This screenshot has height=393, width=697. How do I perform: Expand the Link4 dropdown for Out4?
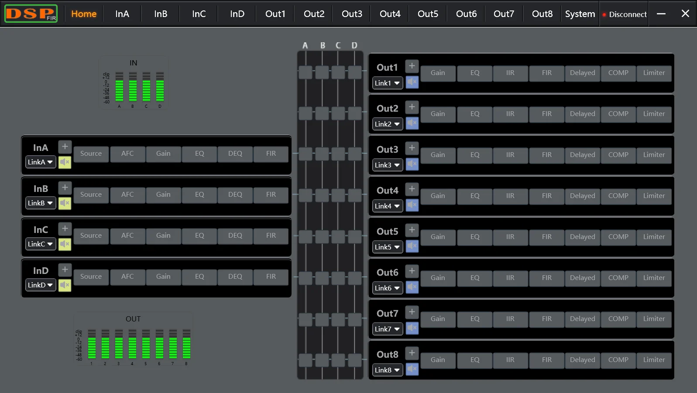click(x=387, y=206)
